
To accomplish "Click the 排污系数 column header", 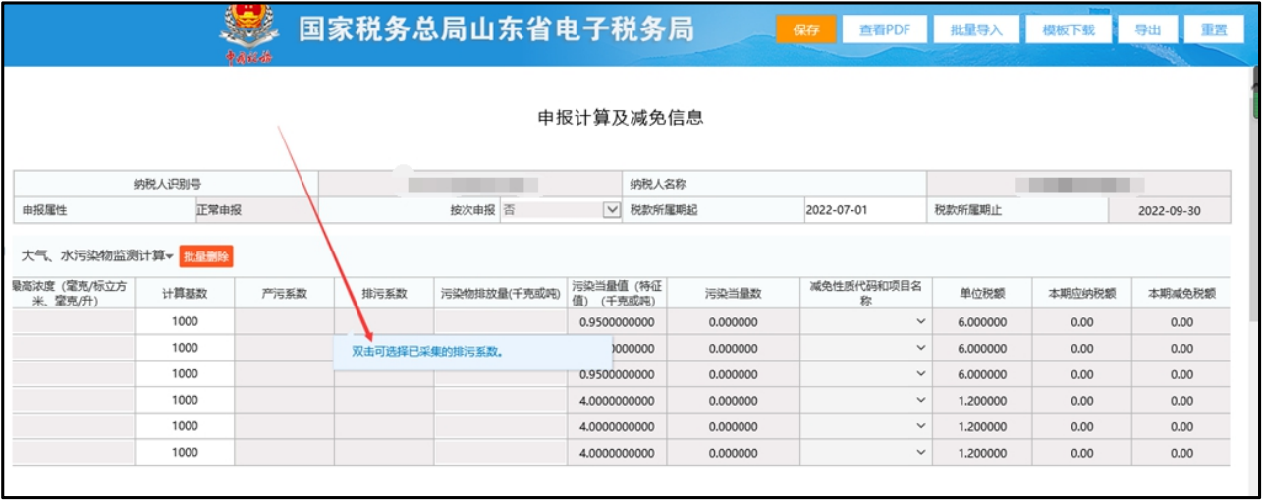I will pos(384,293).
